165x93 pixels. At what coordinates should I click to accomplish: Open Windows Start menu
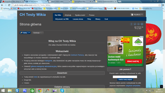pyautogui.click(x=3, y=91)
